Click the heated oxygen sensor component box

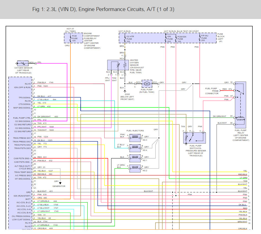pos(118,65)
